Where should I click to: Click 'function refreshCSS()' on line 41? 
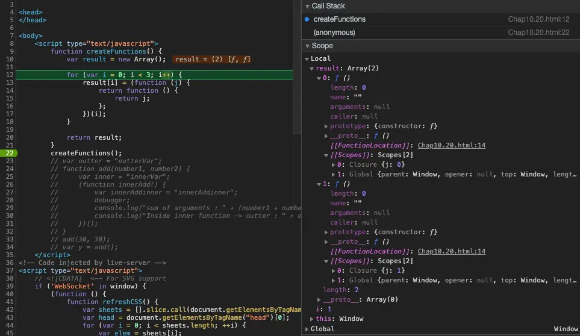[x=113, y=302]
